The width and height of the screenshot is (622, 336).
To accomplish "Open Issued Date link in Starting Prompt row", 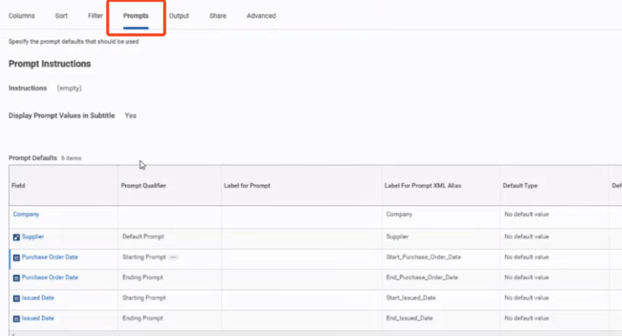I will pos(38,298).
